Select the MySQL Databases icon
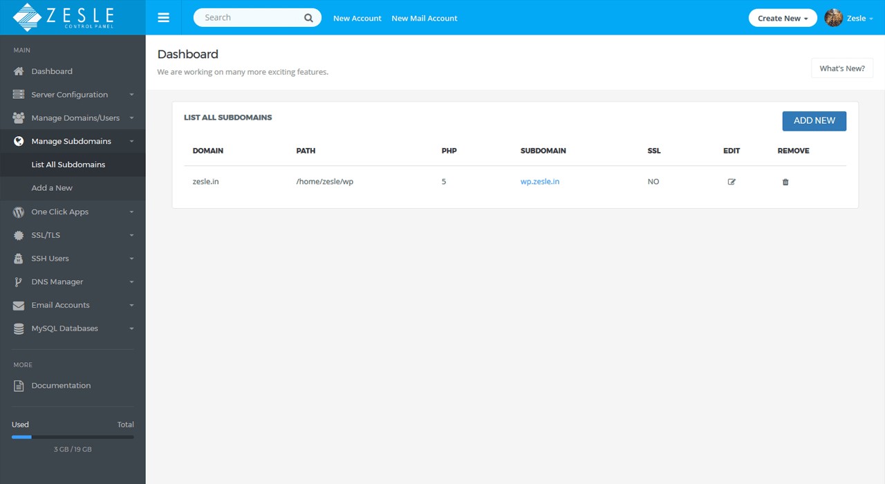Screen dimensions: 885x484 coord(17,328)
